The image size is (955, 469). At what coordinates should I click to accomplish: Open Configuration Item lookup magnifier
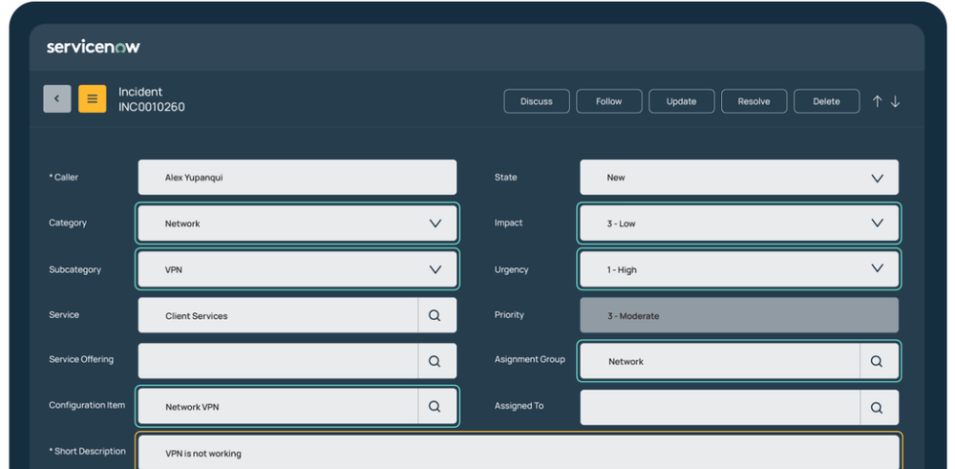click(435, 406)
